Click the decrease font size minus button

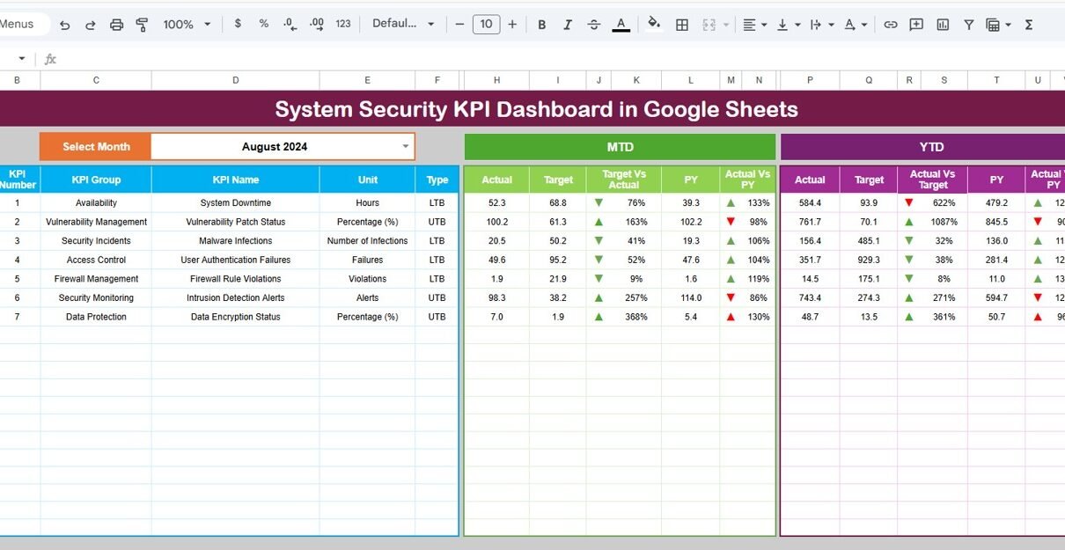(460, 25)
